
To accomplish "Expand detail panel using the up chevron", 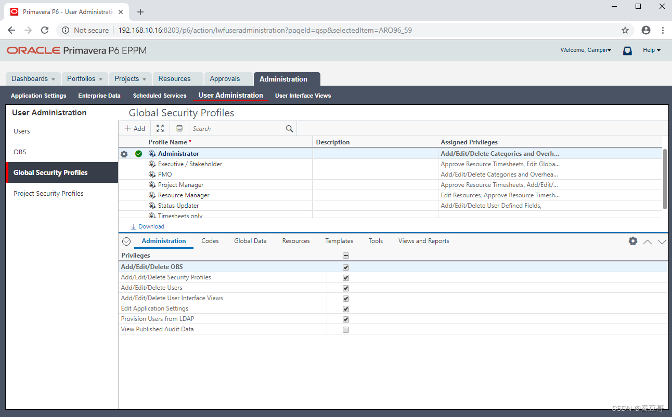I will 648,241.
